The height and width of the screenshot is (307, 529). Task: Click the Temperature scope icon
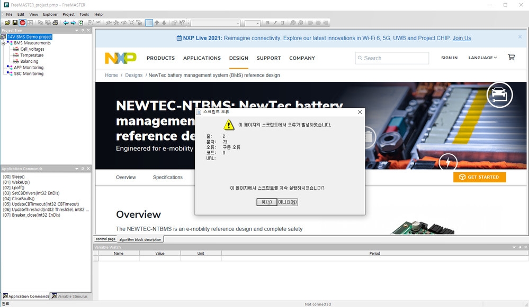click(16, 55)
